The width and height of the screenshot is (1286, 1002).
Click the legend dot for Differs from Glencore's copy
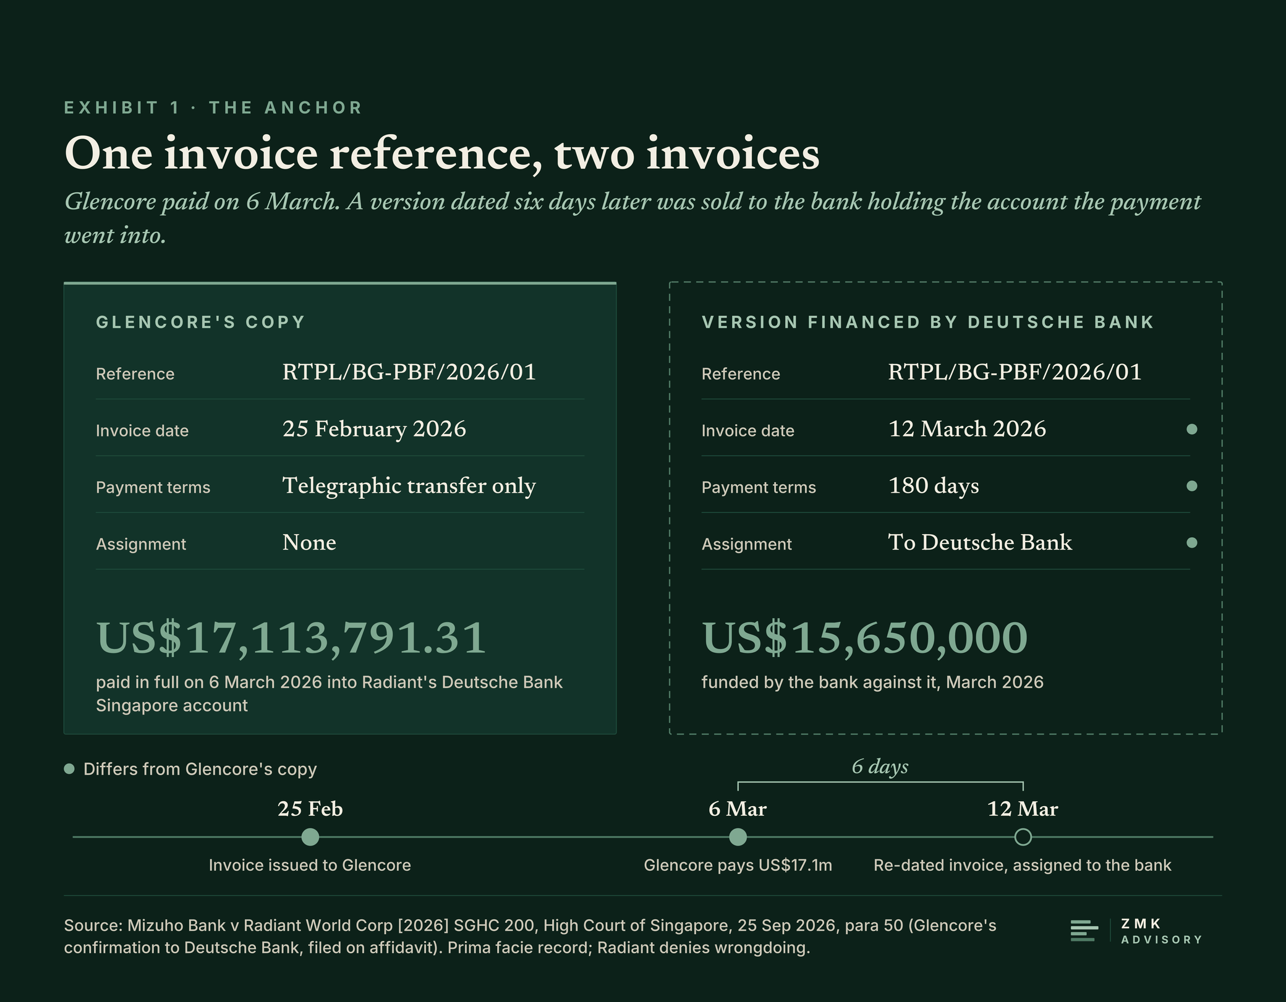point(69,769)
